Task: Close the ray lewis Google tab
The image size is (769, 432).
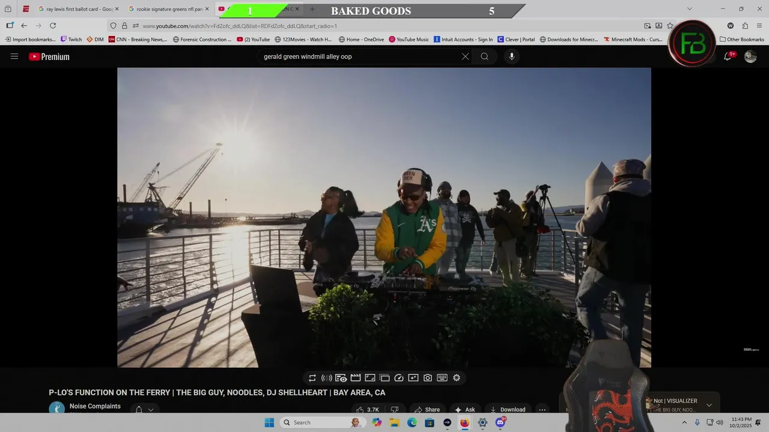Action: [117, 9]
